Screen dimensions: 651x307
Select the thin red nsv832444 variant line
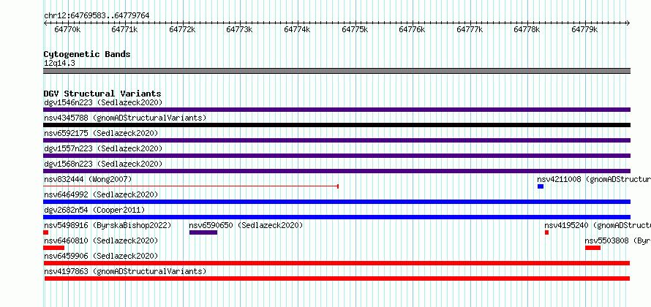click(191, 186)
